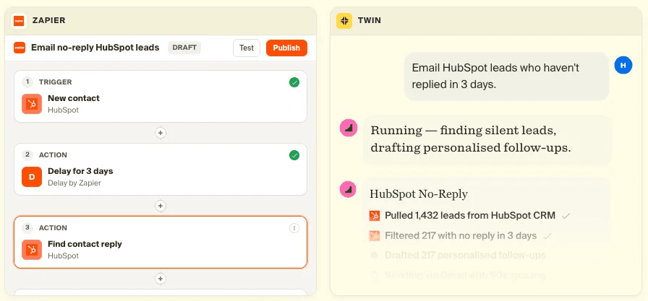648x301 pixels.
Task: Click the Delay by Zapier D icon
Action: [32, 177]
